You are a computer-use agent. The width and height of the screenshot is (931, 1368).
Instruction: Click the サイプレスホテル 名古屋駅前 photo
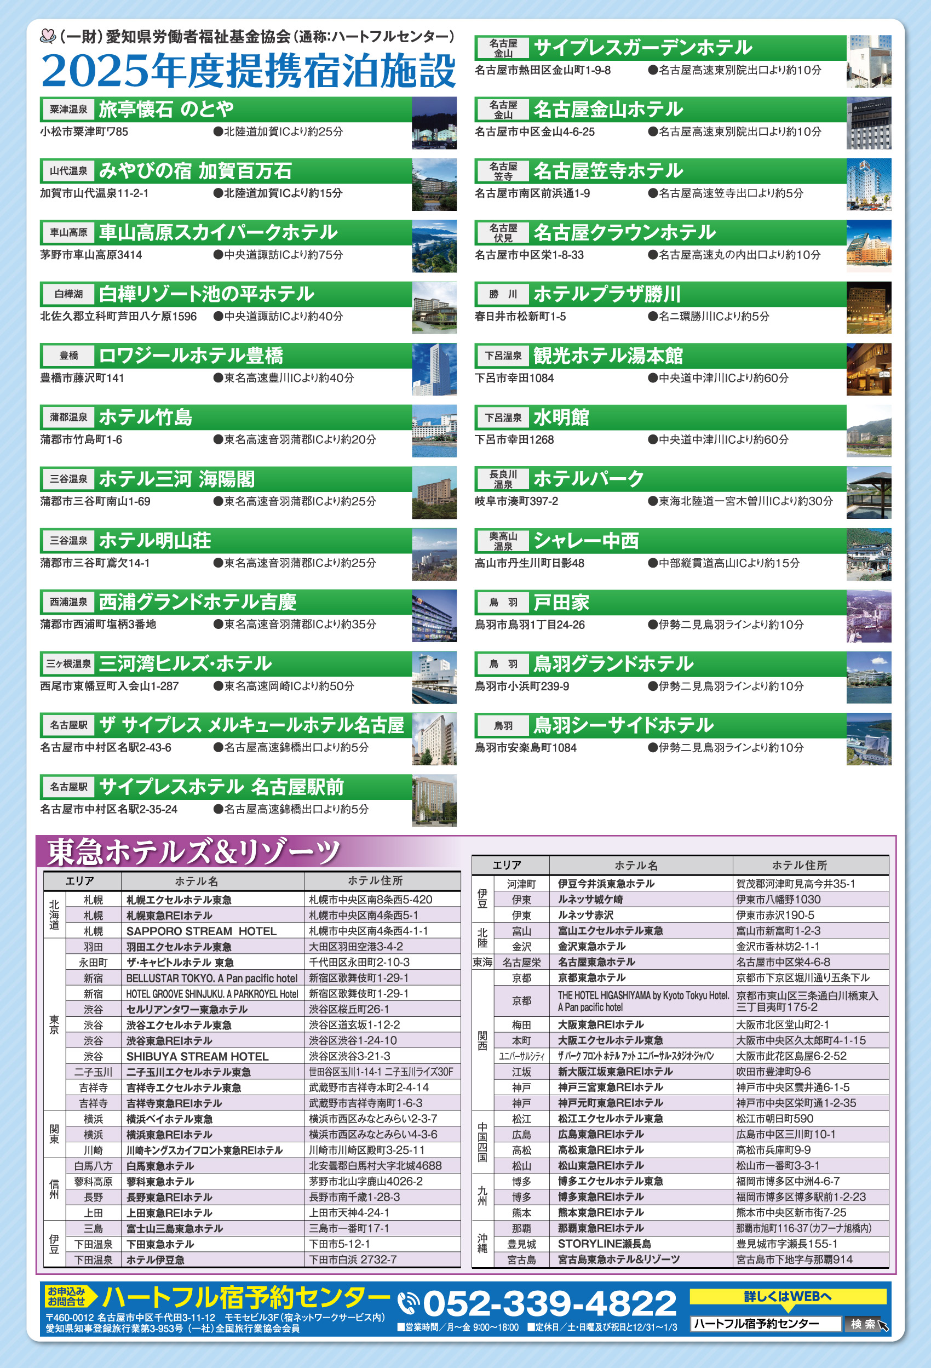[x=434, y=800]
